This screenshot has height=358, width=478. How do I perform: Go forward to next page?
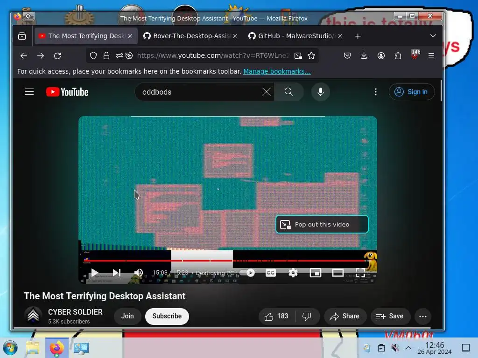tap(41, 56)
